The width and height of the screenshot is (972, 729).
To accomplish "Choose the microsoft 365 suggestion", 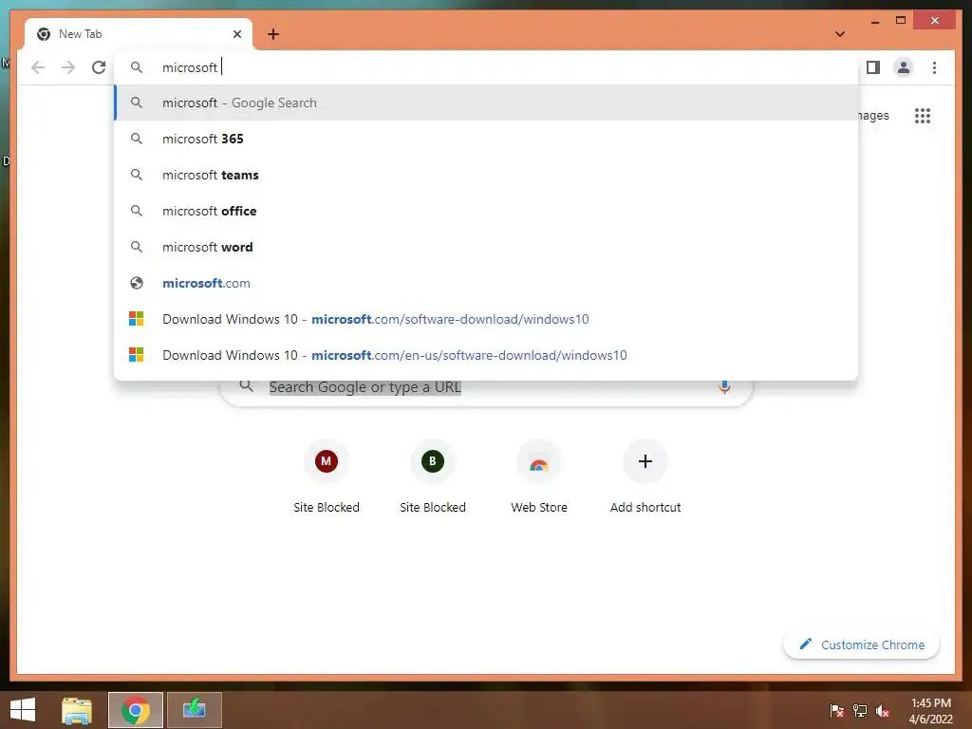I will [x=487, y=139].
